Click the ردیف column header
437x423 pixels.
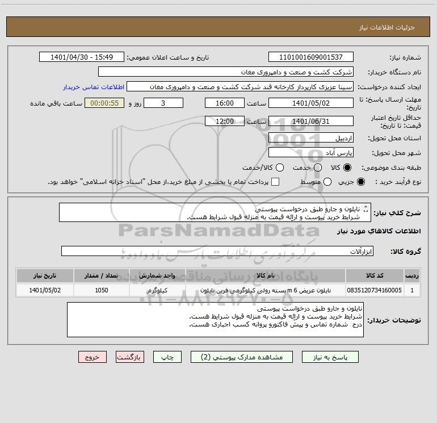(412, 275)
